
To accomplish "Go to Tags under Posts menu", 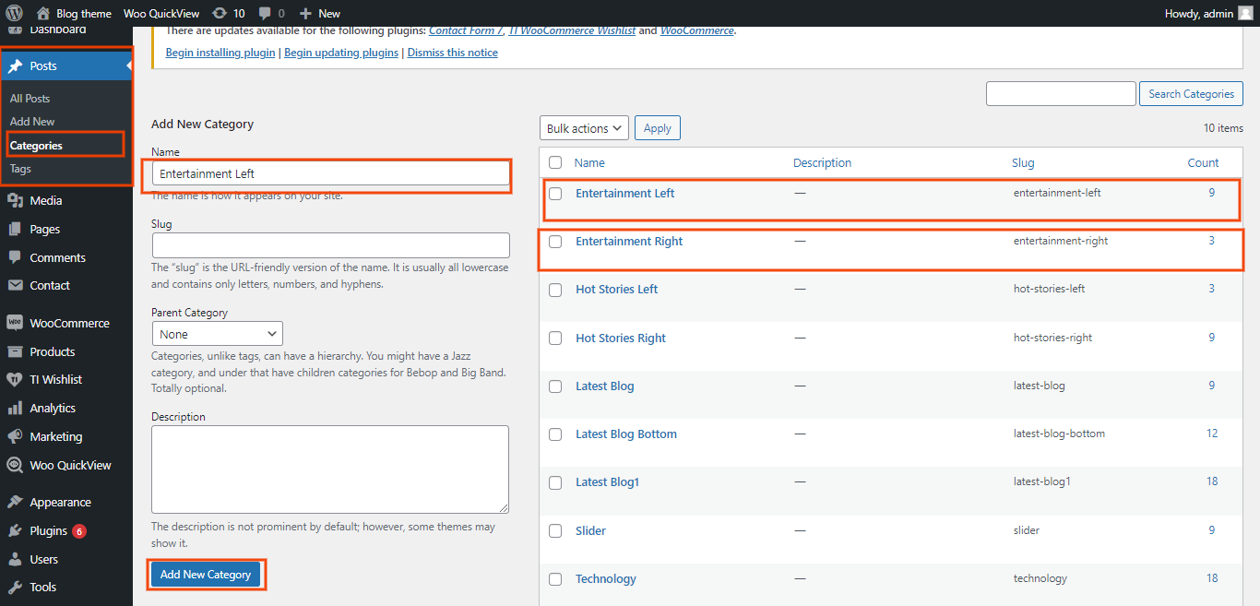I will (x=20, y=169).
